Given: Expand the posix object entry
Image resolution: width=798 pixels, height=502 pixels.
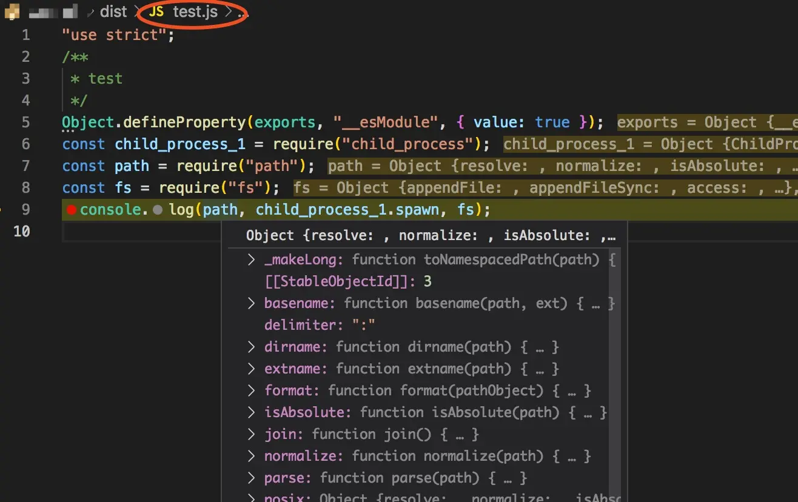Looking at the screenshot, I should [250, 497].
